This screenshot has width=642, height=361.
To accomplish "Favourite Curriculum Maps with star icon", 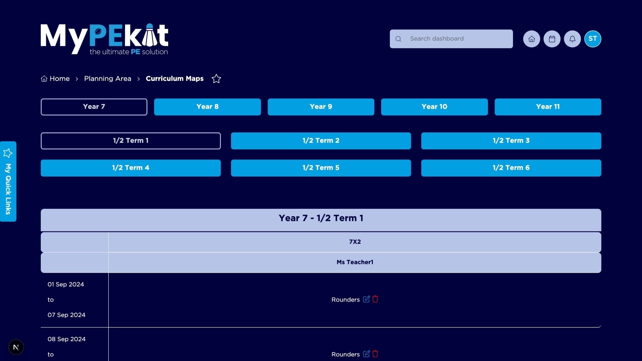I will (216, 79).
